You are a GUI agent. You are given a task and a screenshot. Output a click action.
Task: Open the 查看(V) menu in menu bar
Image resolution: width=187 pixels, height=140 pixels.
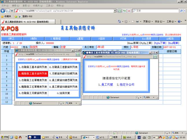pyautogui.click(x=26, y=5)
